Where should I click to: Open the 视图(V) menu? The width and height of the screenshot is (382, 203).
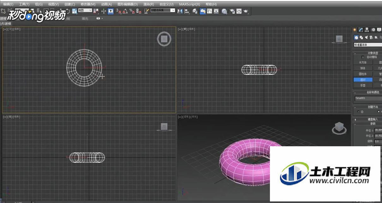tap(53, 4)
